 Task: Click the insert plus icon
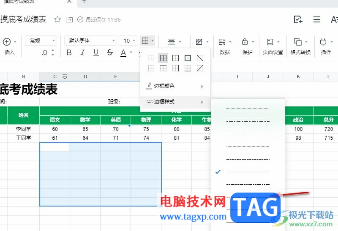[7, 41]
